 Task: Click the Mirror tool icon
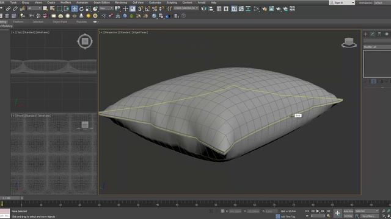[x=204, y=9]
